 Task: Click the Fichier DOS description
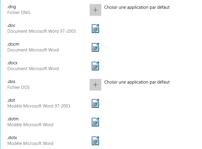(x=19, y=87)
